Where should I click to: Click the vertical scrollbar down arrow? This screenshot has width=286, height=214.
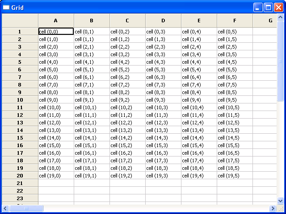tap(281, 201)
